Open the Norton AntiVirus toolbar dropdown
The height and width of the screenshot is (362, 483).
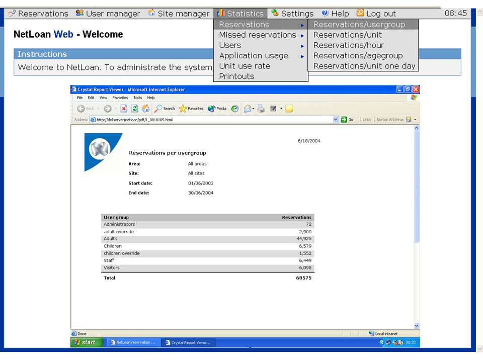[x=415, y=120]
